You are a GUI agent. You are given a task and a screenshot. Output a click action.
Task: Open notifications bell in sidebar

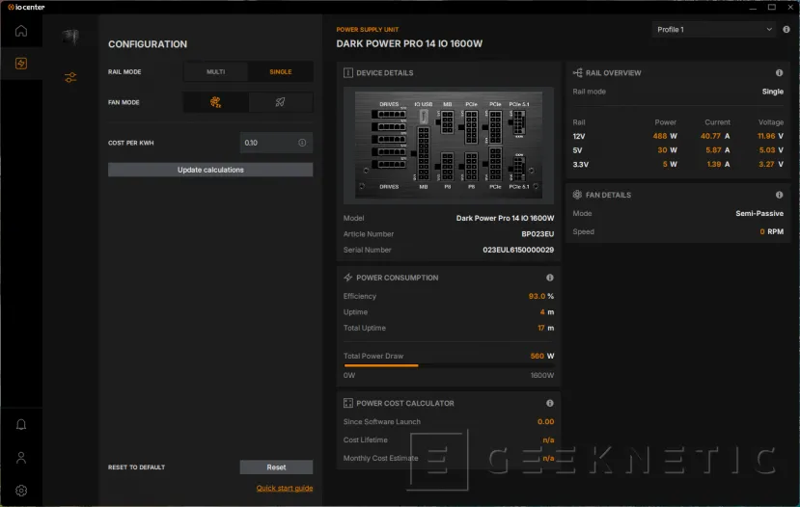tap(21, 424)
